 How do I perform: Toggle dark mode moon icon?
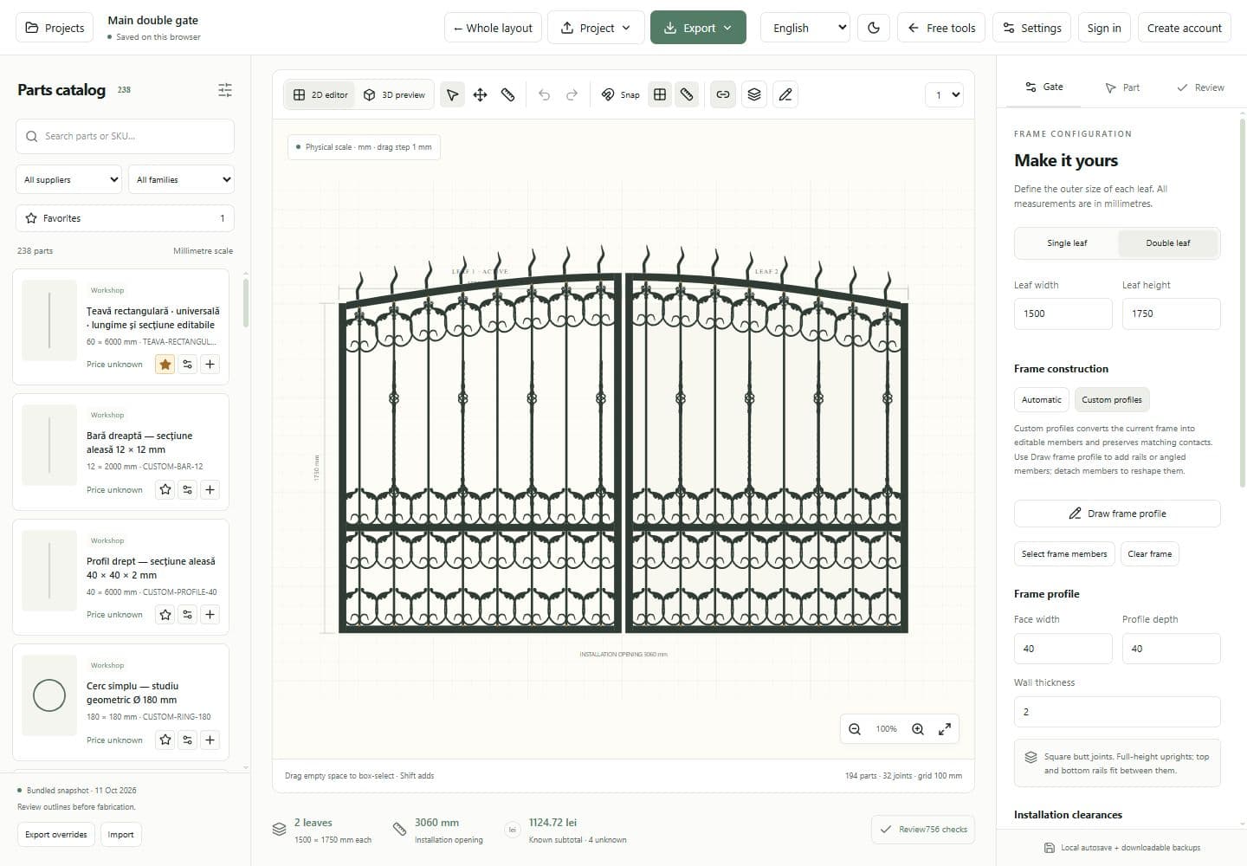click(x=874, y=28)
